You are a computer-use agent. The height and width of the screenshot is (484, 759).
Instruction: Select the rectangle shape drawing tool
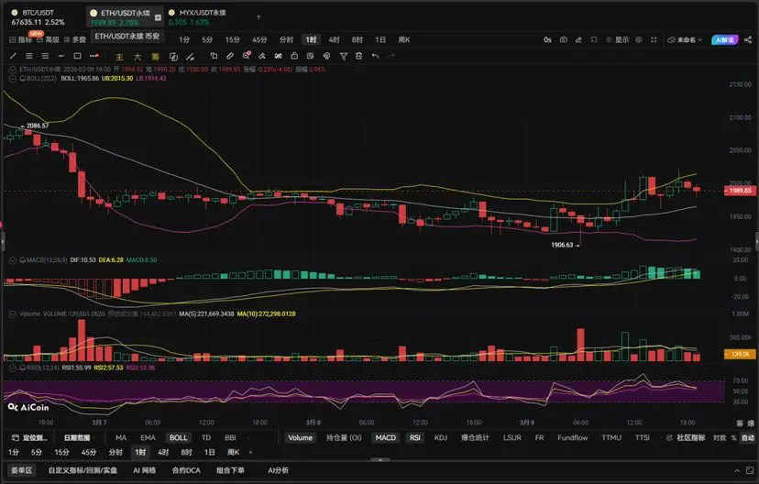[x=77, y=56]
